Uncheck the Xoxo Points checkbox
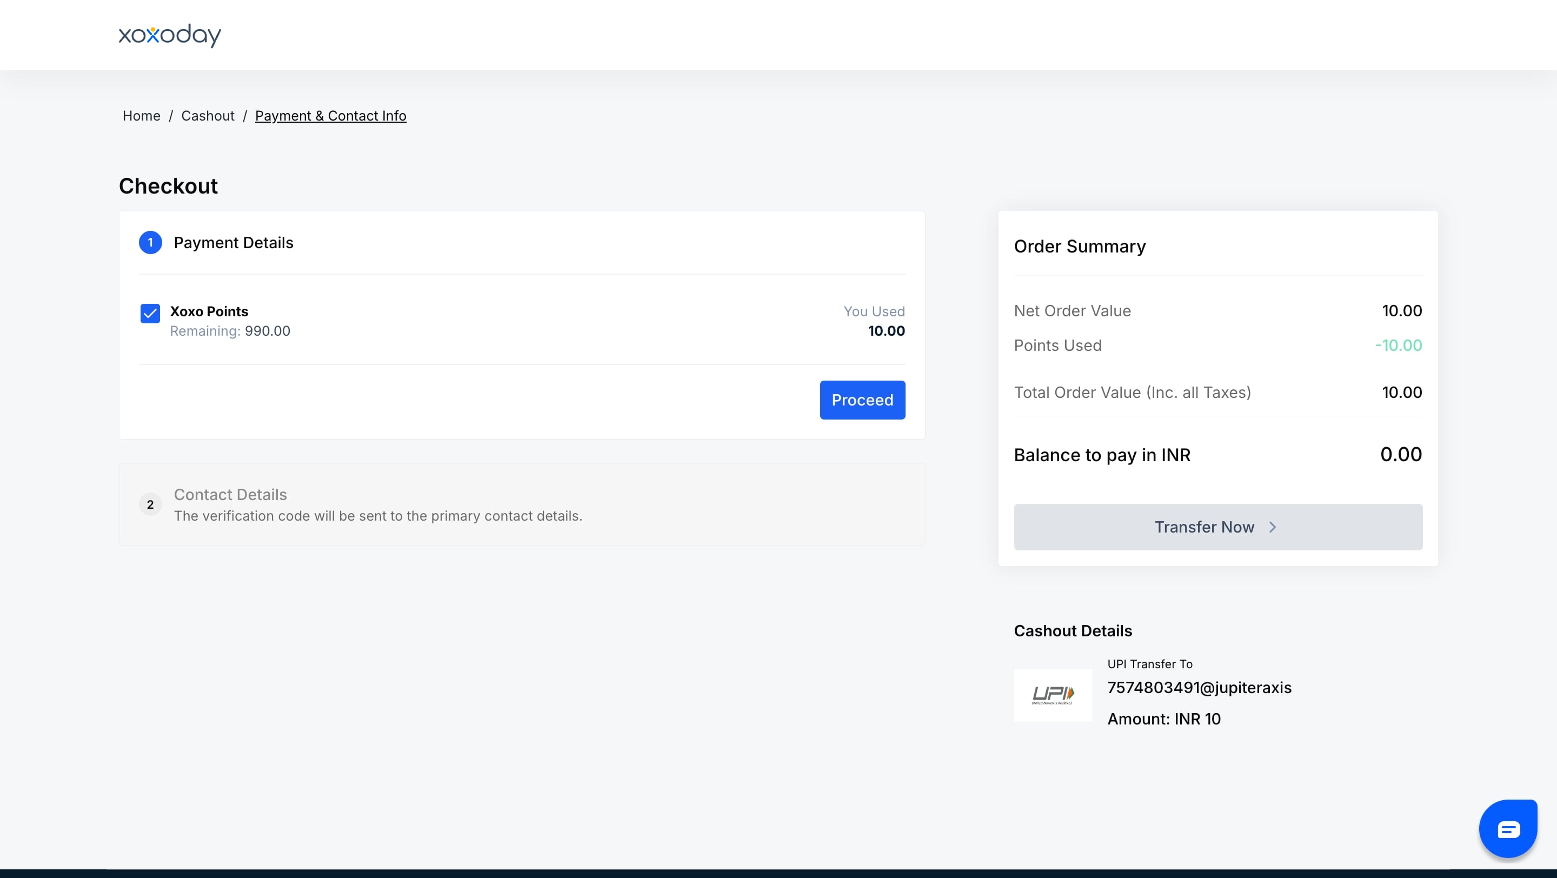The height and width of the screenshot is (878, 1557). pos(150,313)
